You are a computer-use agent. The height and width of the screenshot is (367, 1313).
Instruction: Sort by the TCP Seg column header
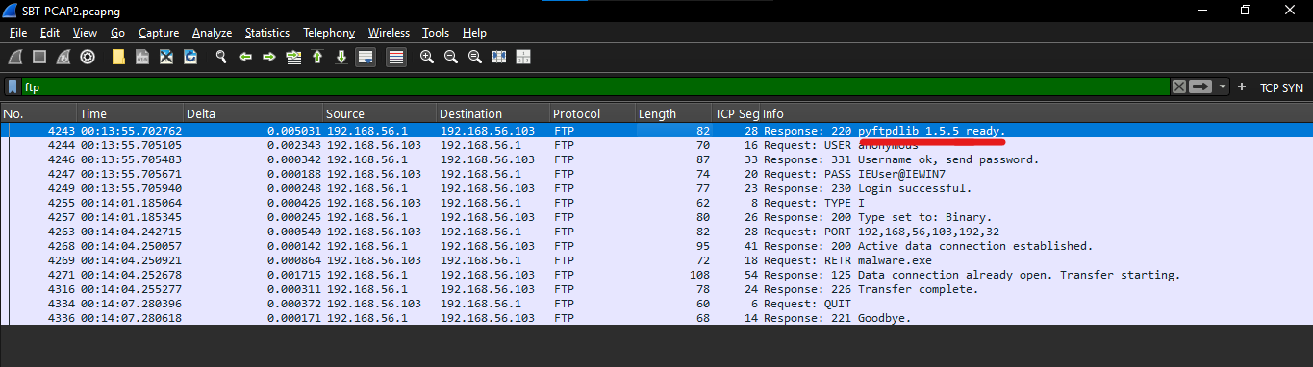tap(736, 113)
